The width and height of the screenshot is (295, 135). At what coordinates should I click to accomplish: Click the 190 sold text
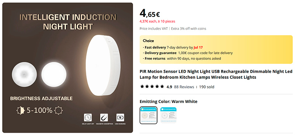click(x=206, y=87)
